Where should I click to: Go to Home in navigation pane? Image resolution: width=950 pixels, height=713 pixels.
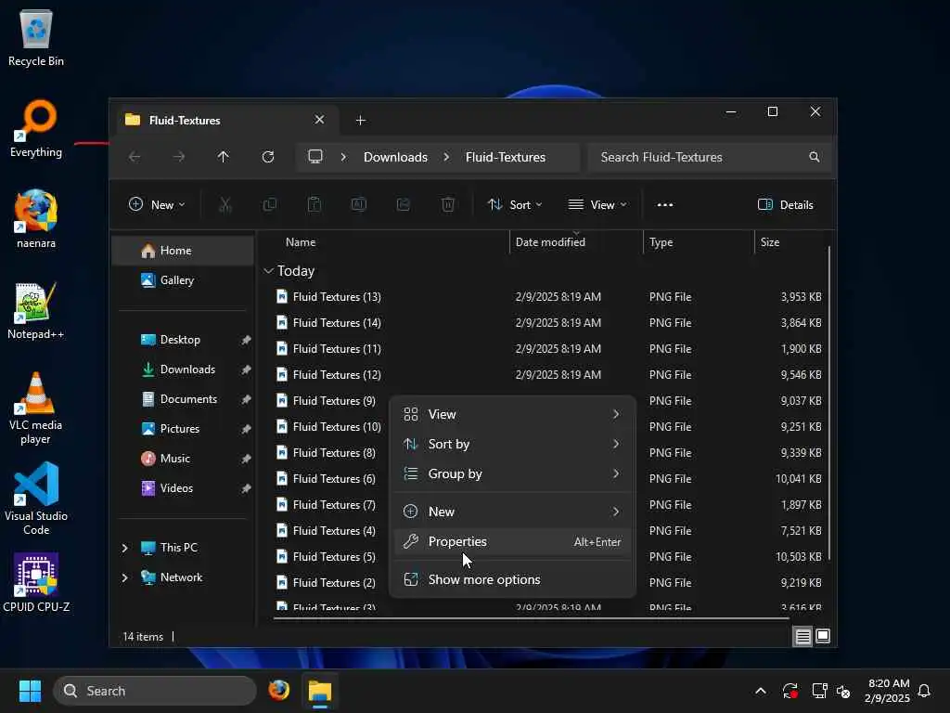(x=183, y=251)
